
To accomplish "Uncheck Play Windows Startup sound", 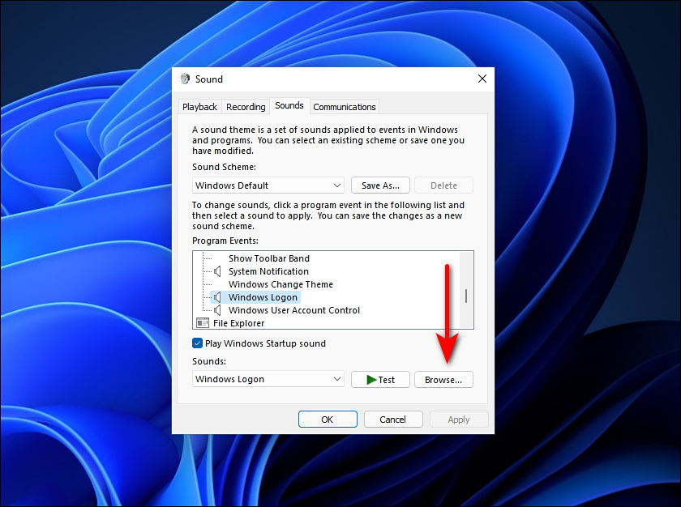I will tap(197, 343).
